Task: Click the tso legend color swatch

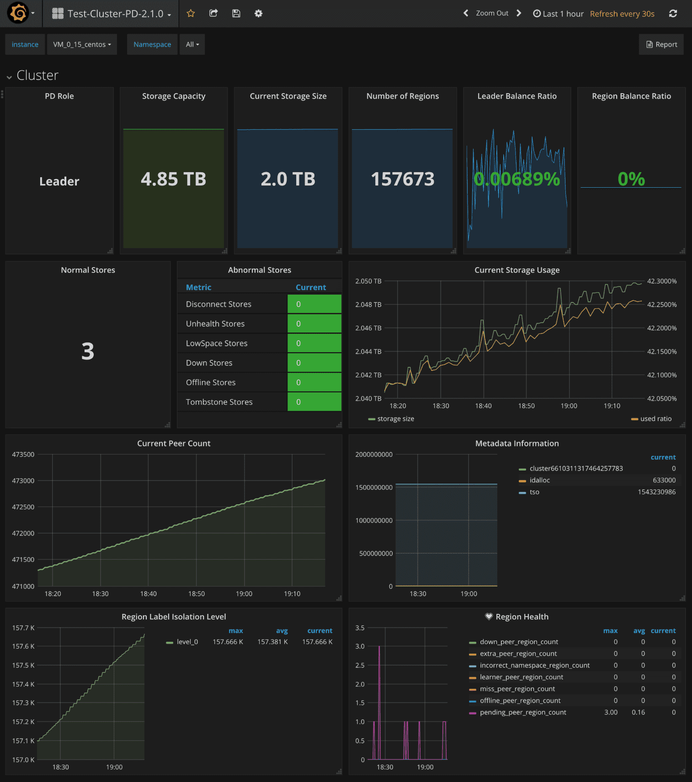Action: 522,492
